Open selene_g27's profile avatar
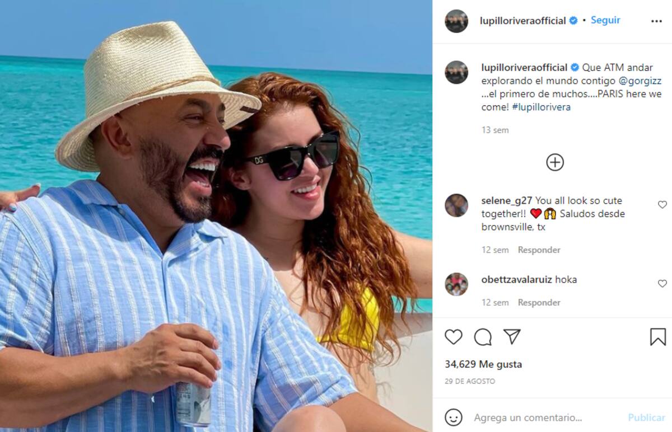This screenshot has height=432, width=672. (x=456, y=205)
